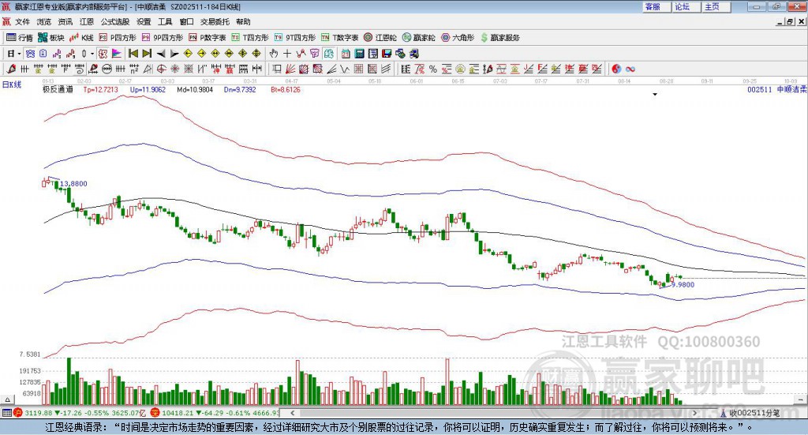Step chart left with black left arrow

tap(161, 54)
